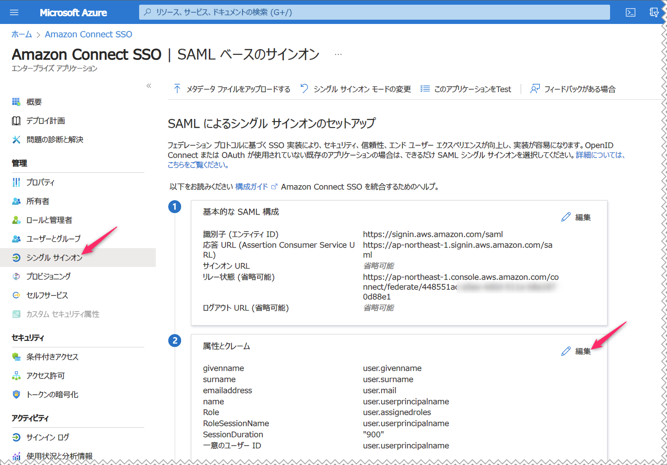
Task: Click the ロールと管理者 person icon
Action: pos(16,220)
